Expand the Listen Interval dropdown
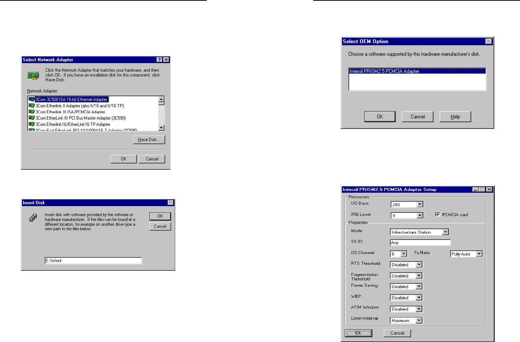The width and height of the screenshot is (520, 342). (x=419, y=320)
